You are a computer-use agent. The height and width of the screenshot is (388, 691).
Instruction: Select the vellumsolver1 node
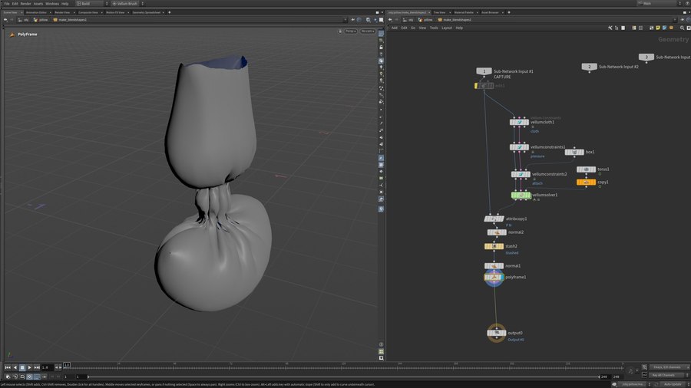pos(521,195)
